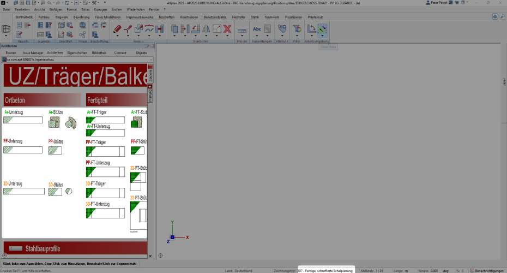
Task: Pick the Ar-FT-Träger green beam symbol
Action: [105, 120]
